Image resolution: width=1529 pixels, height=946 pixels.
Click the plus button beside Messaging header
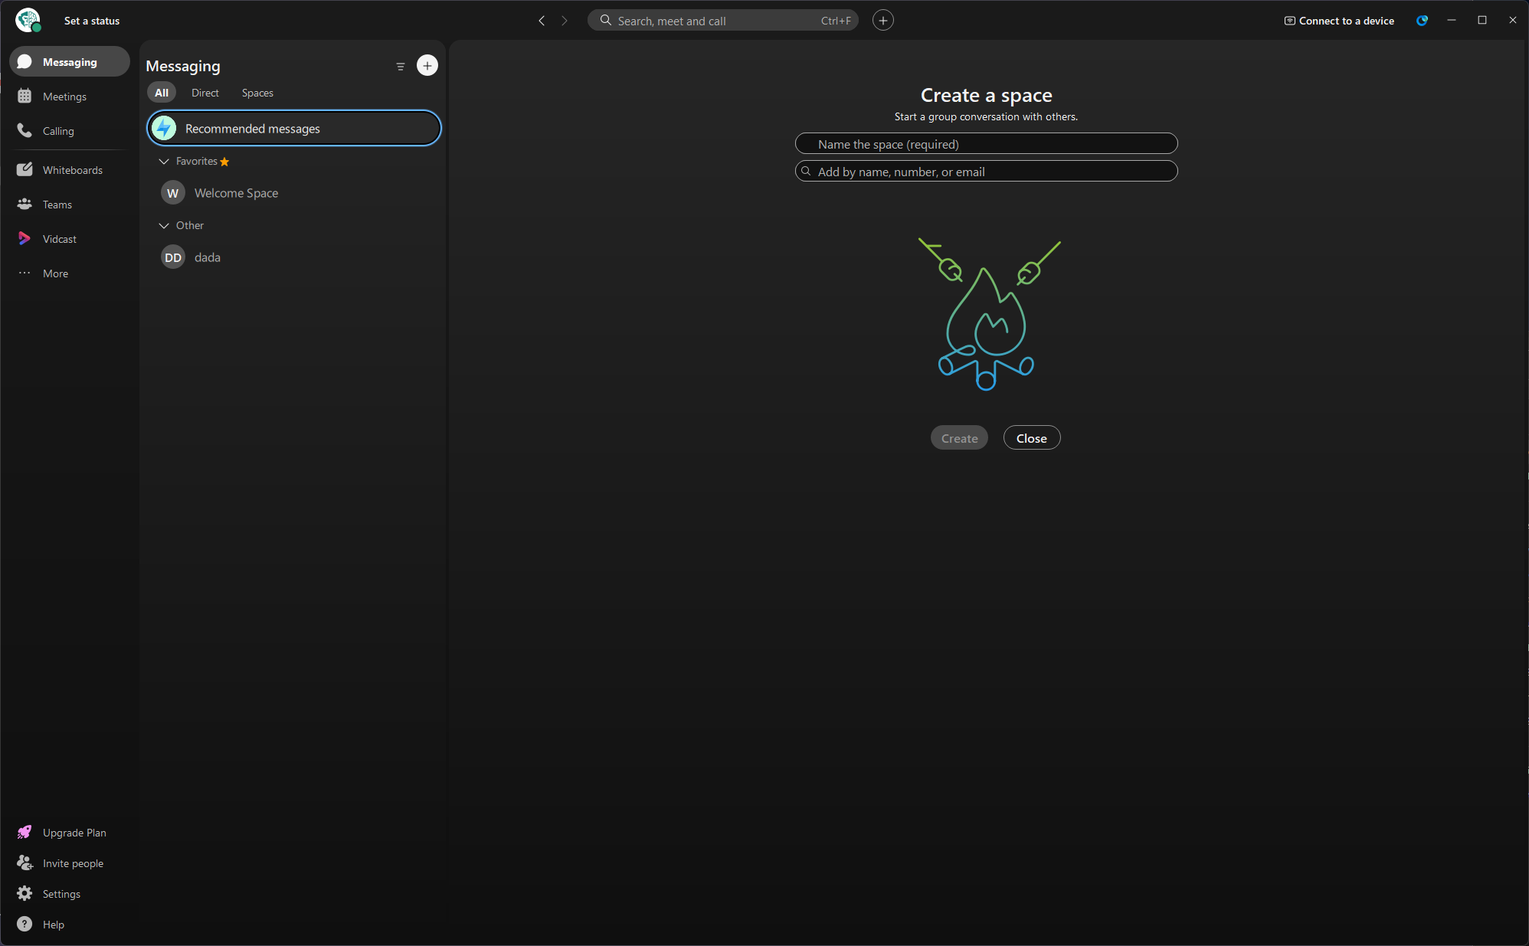(427, 65)
